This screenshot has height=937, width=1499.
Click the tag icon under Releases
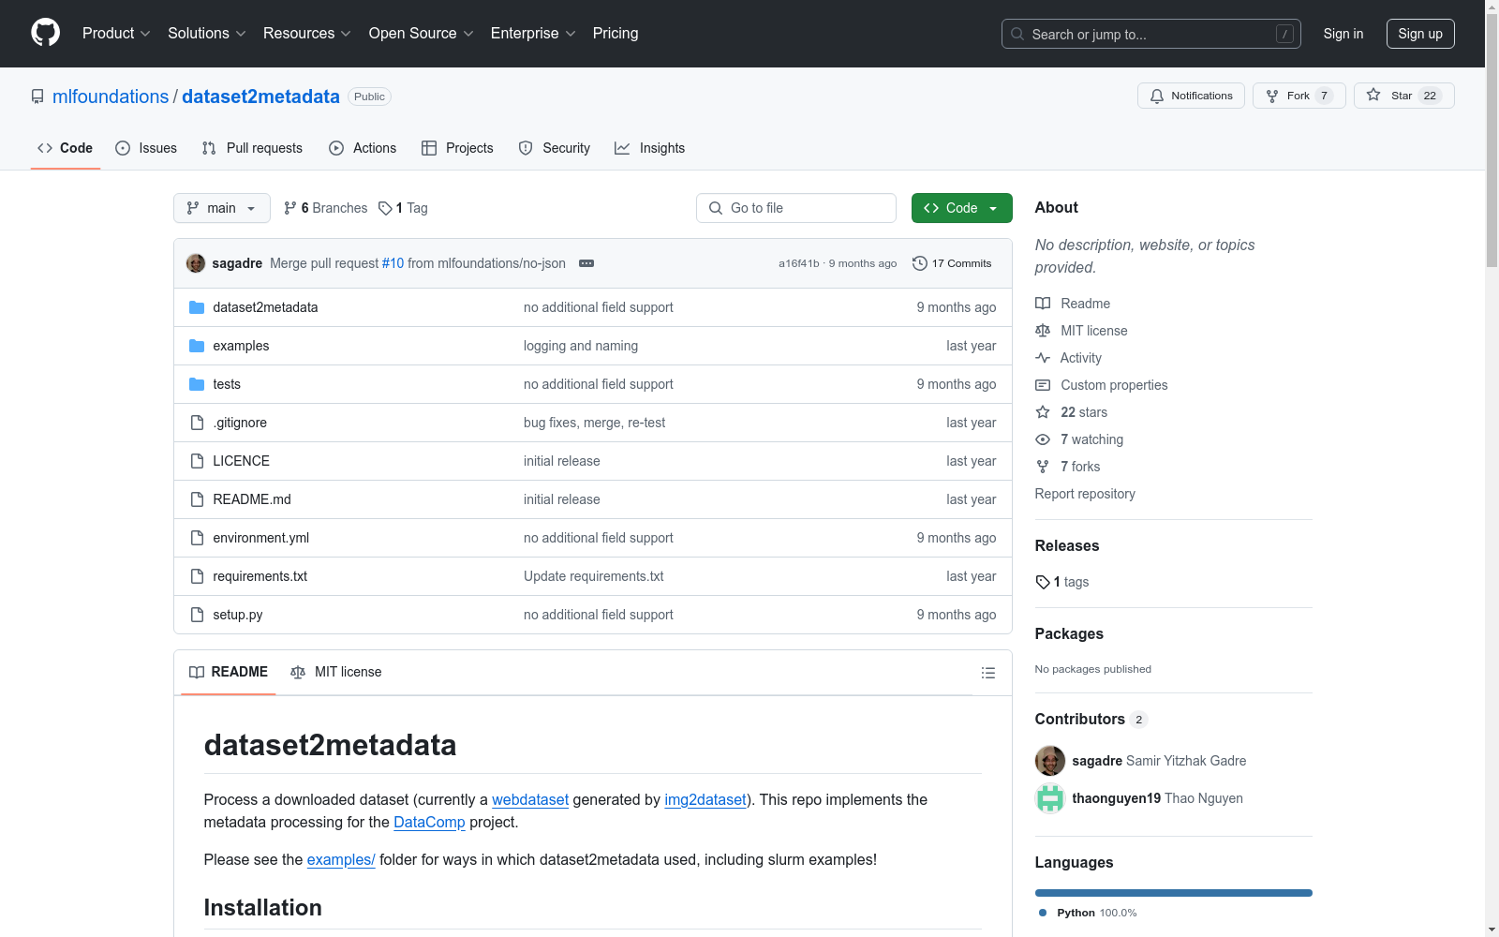[1043, 582]
